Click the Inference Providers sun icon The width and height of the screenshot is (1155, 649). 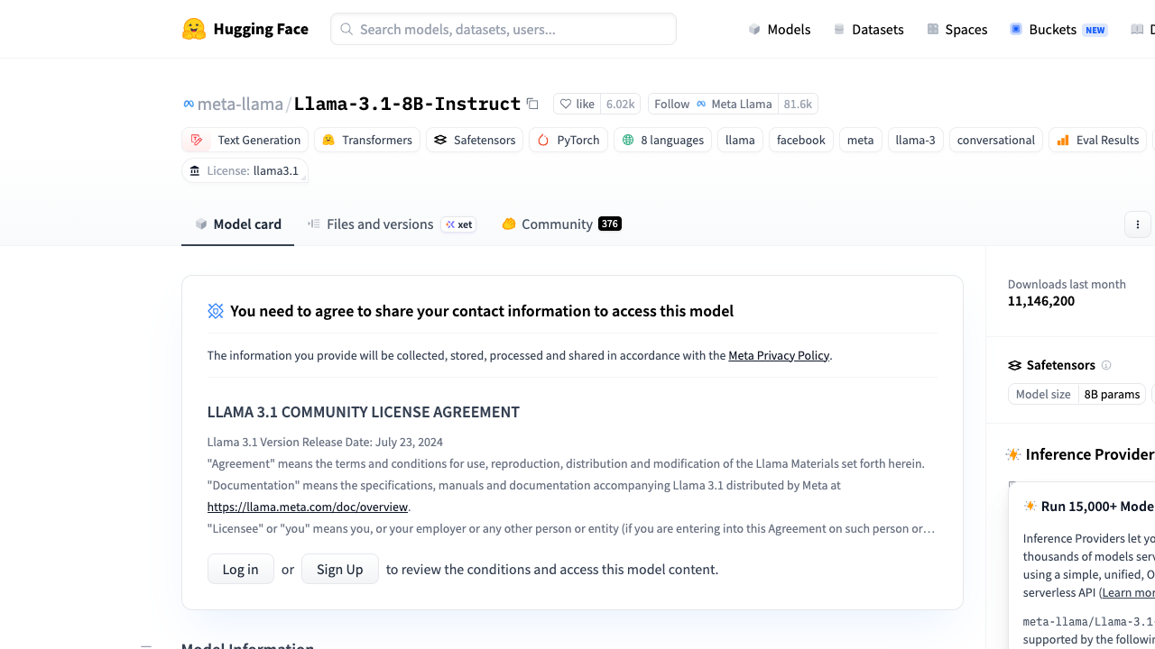[x=1013, y=454]
